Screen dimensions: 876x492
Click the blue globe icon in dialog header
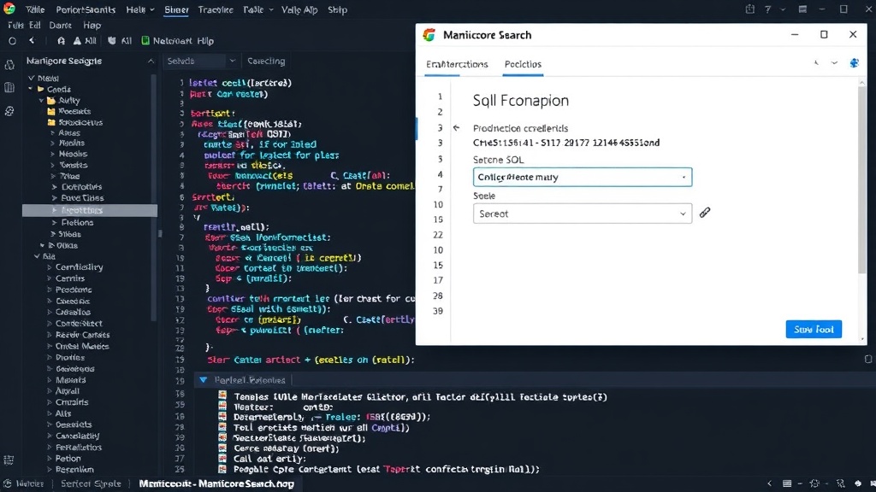[854, 63]
